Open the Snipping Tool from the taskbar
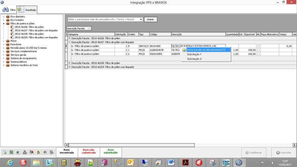This screenshot has width=297, height=167. click(x=213, y=162)
